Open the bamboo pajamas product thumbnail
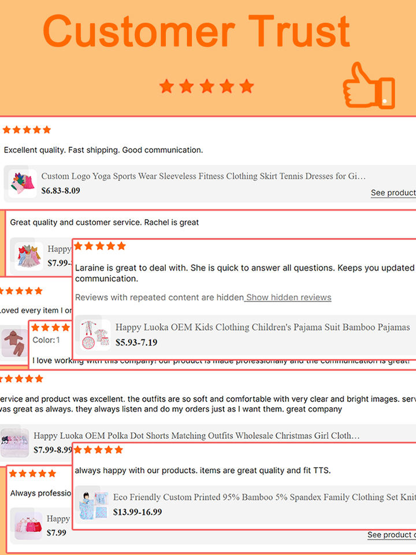416x555 pixels. [x=95, y=335]
